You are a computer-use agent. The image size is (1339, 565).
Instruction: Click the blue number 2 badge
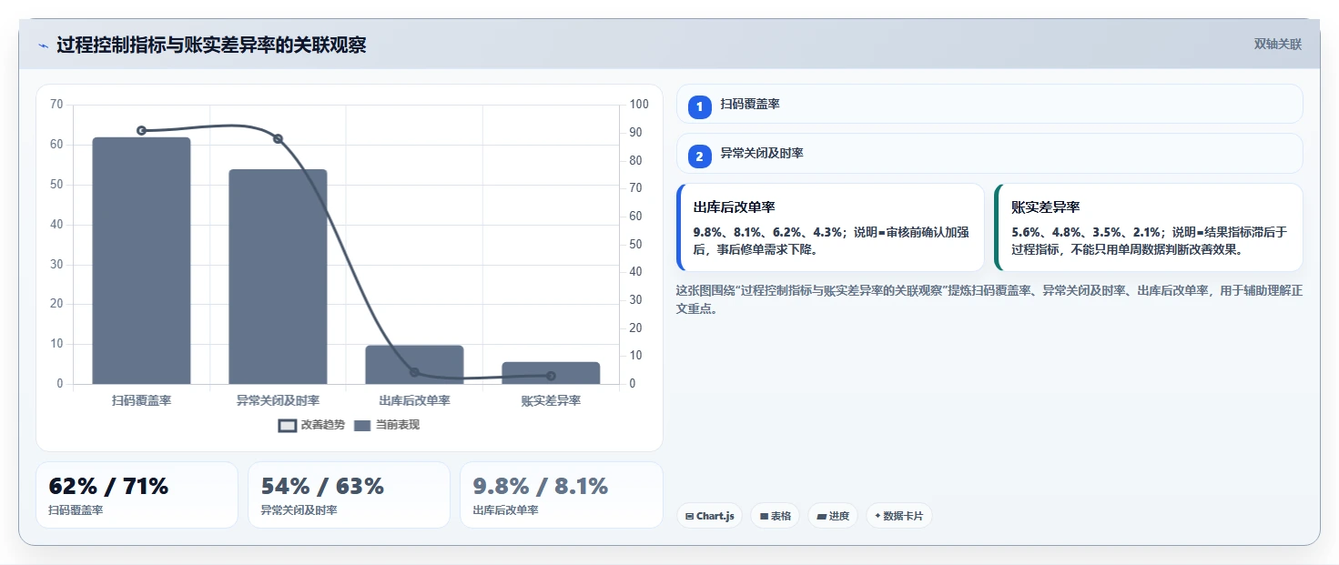point(699,156)
